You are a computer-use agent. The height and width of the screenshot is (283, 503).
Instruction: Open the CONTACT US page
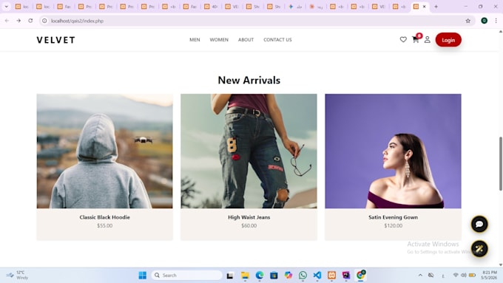coord(277,40)
